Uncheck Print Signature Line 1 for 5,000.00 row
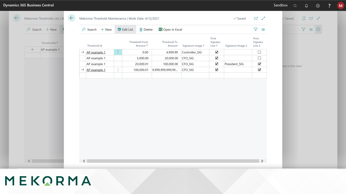Screen dimensions: 346x194 click(217, 58)
